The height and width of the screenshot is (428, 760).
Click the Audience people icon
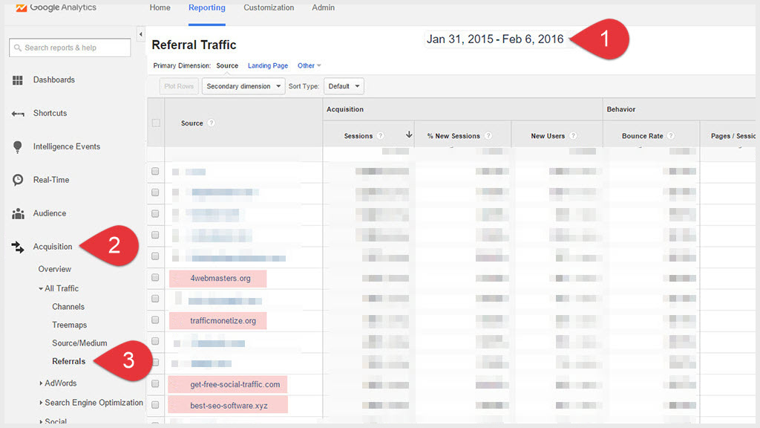pyautogui.click(x=18, y=213)
